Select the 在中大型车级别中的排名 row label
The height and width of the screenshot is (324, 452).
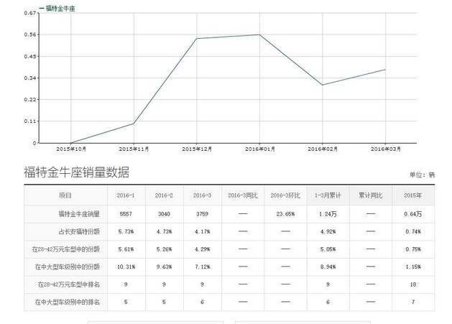(67, 302)
